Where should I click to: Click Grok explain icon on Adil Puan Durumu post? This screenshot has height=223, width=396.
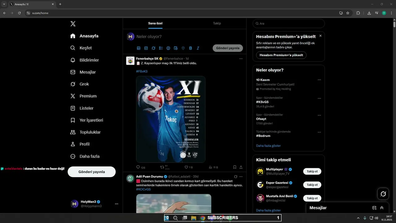pos(235,177)
